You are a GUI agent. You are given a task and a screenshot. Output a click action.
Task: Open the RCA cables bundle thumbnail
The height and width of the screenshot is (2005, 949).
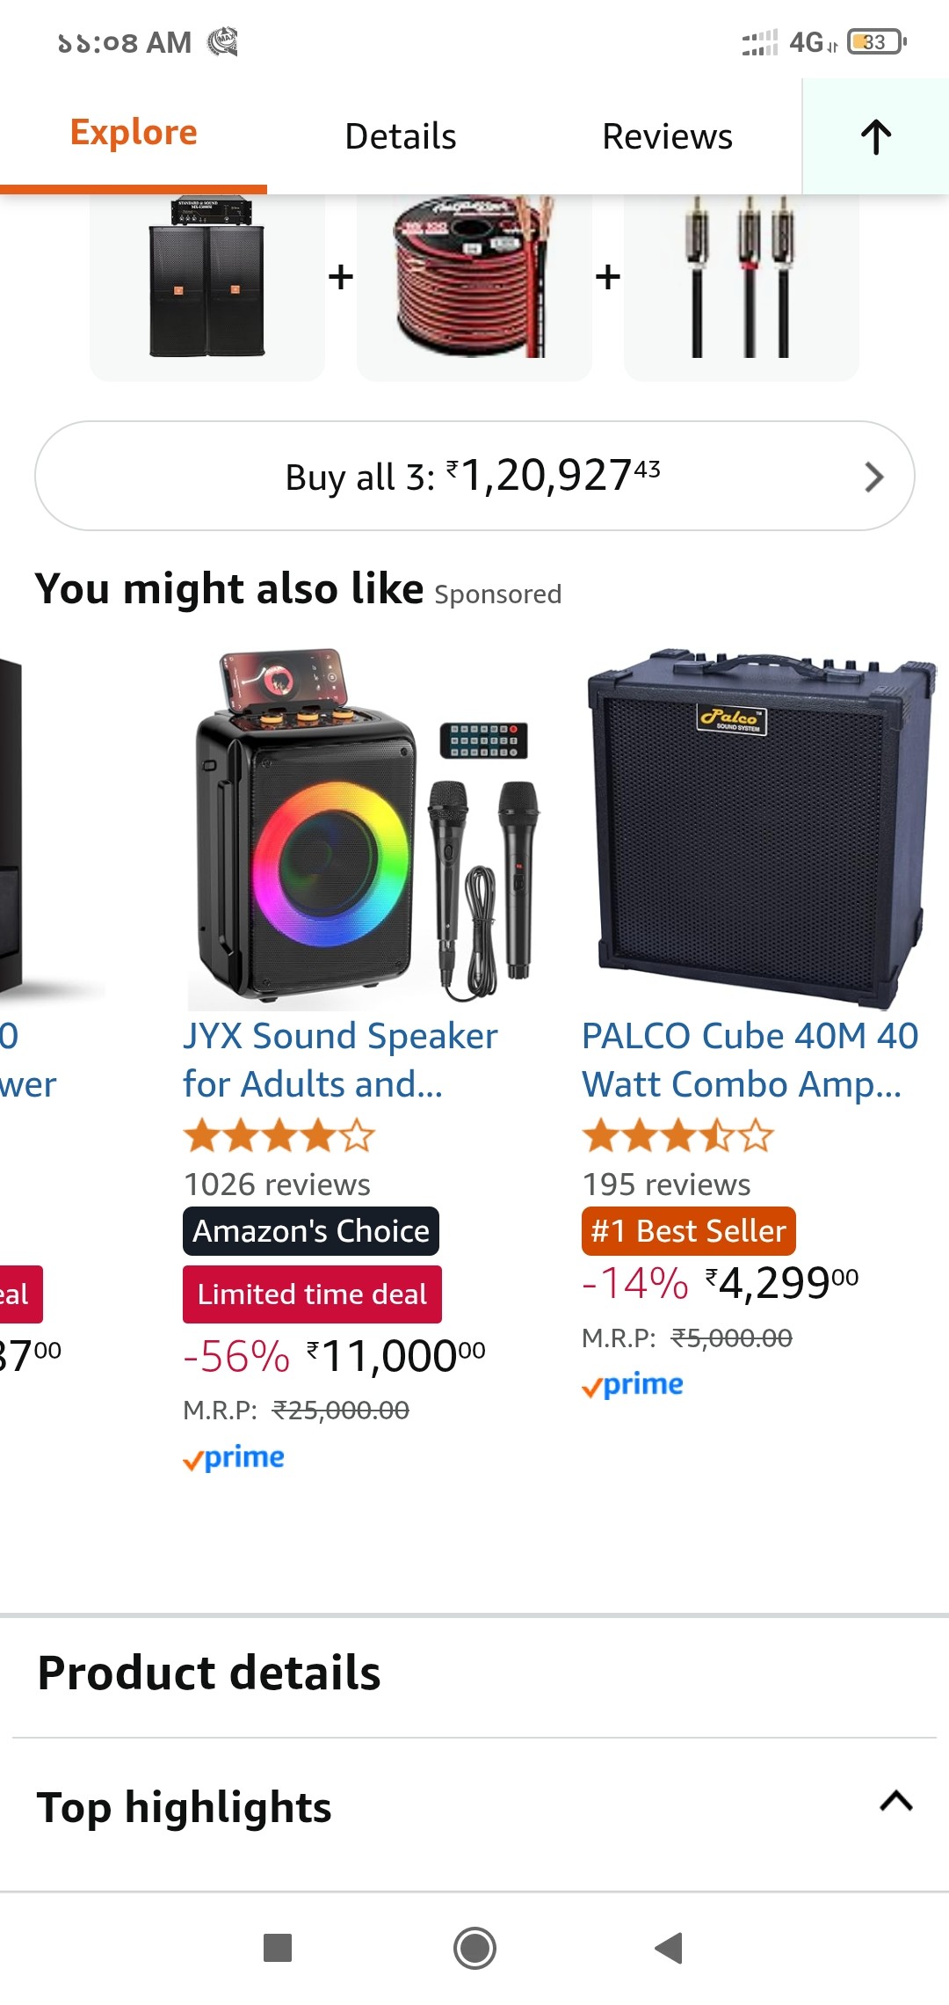pyautogui.click(x=742, y=279)
